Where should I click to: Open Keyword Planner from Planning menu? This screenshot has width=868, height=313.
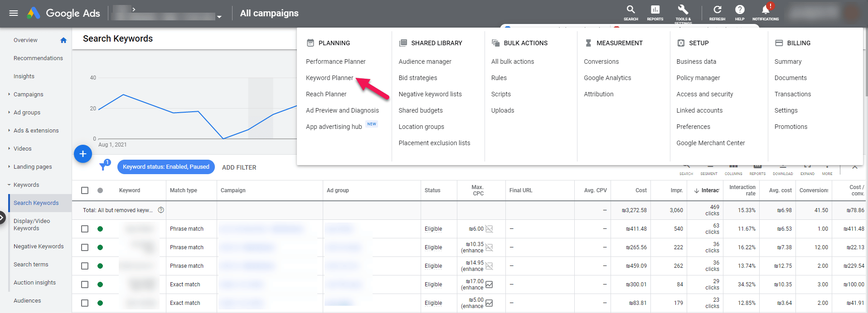pos(330,78)
